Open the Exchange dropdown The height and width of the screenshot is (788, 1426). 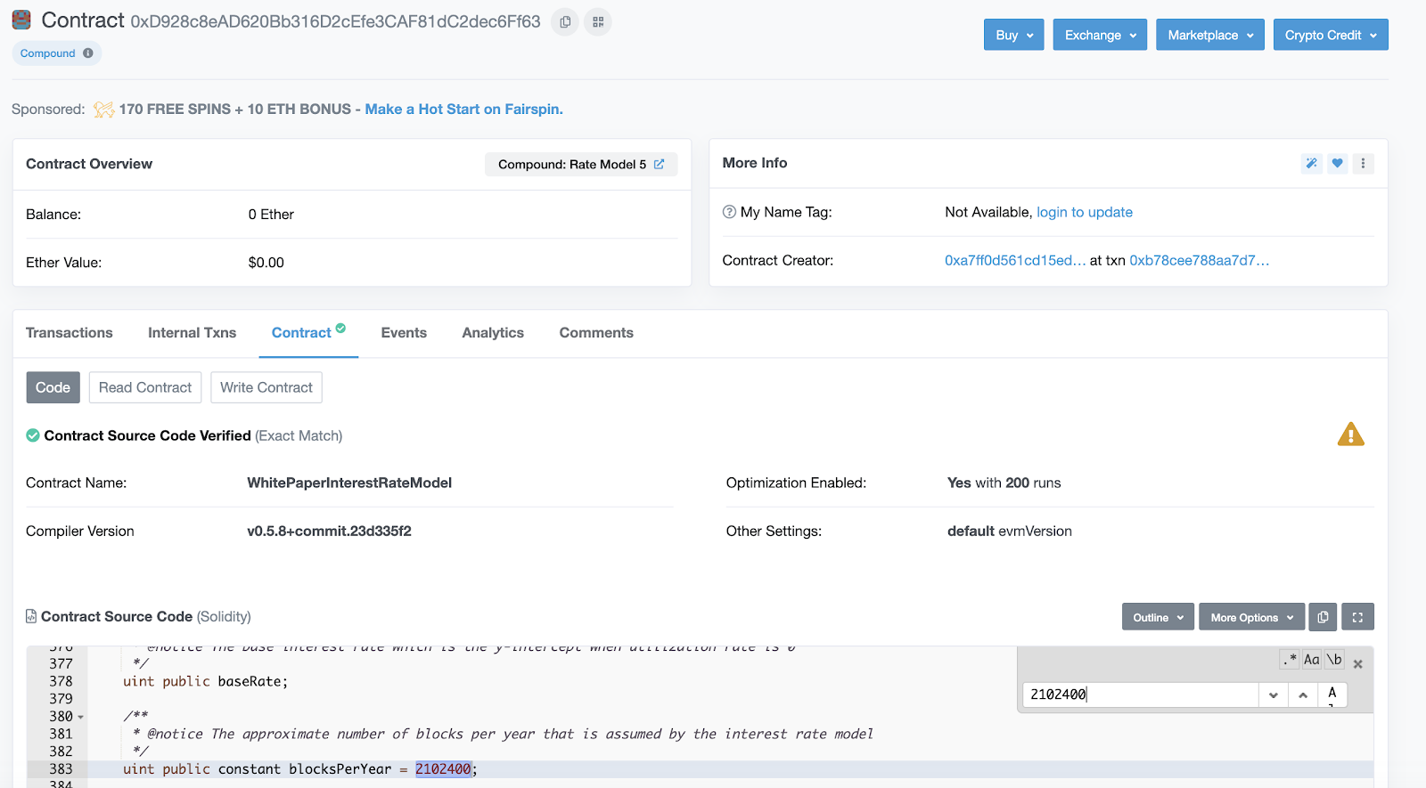point(1100,35)
